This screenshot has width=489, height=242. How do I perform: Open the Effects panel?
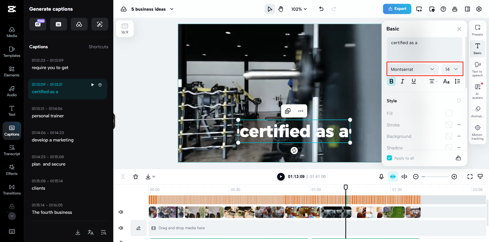pyautogui.click(x=12, y=170)
